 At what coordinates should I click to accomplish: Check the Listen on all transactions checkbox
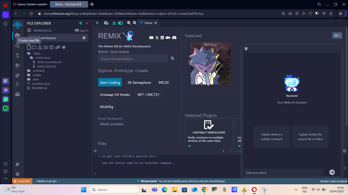[231, 151]
